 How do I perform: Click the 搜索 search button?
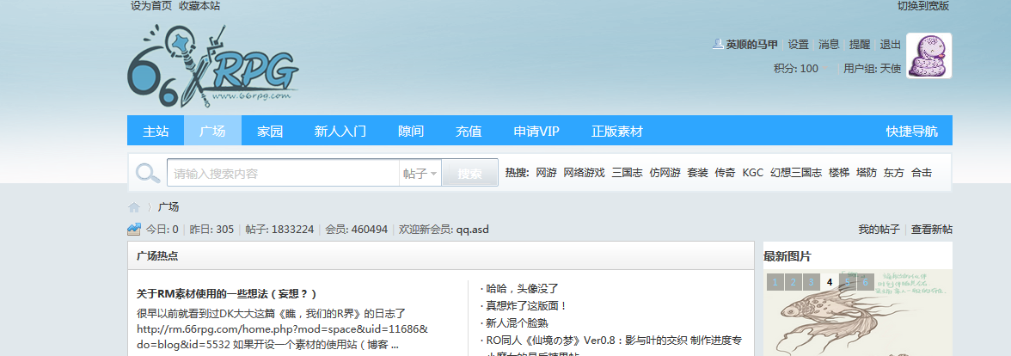pos(469,173)
